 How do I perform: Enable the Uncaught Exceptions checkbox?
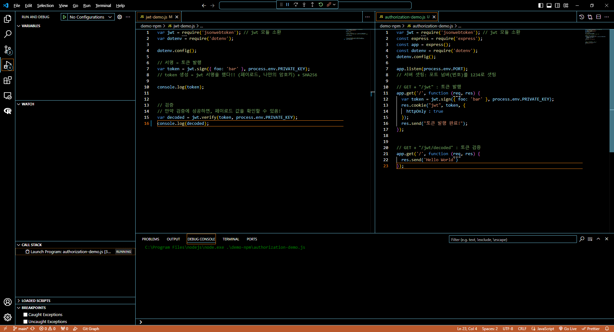(26, 322)
